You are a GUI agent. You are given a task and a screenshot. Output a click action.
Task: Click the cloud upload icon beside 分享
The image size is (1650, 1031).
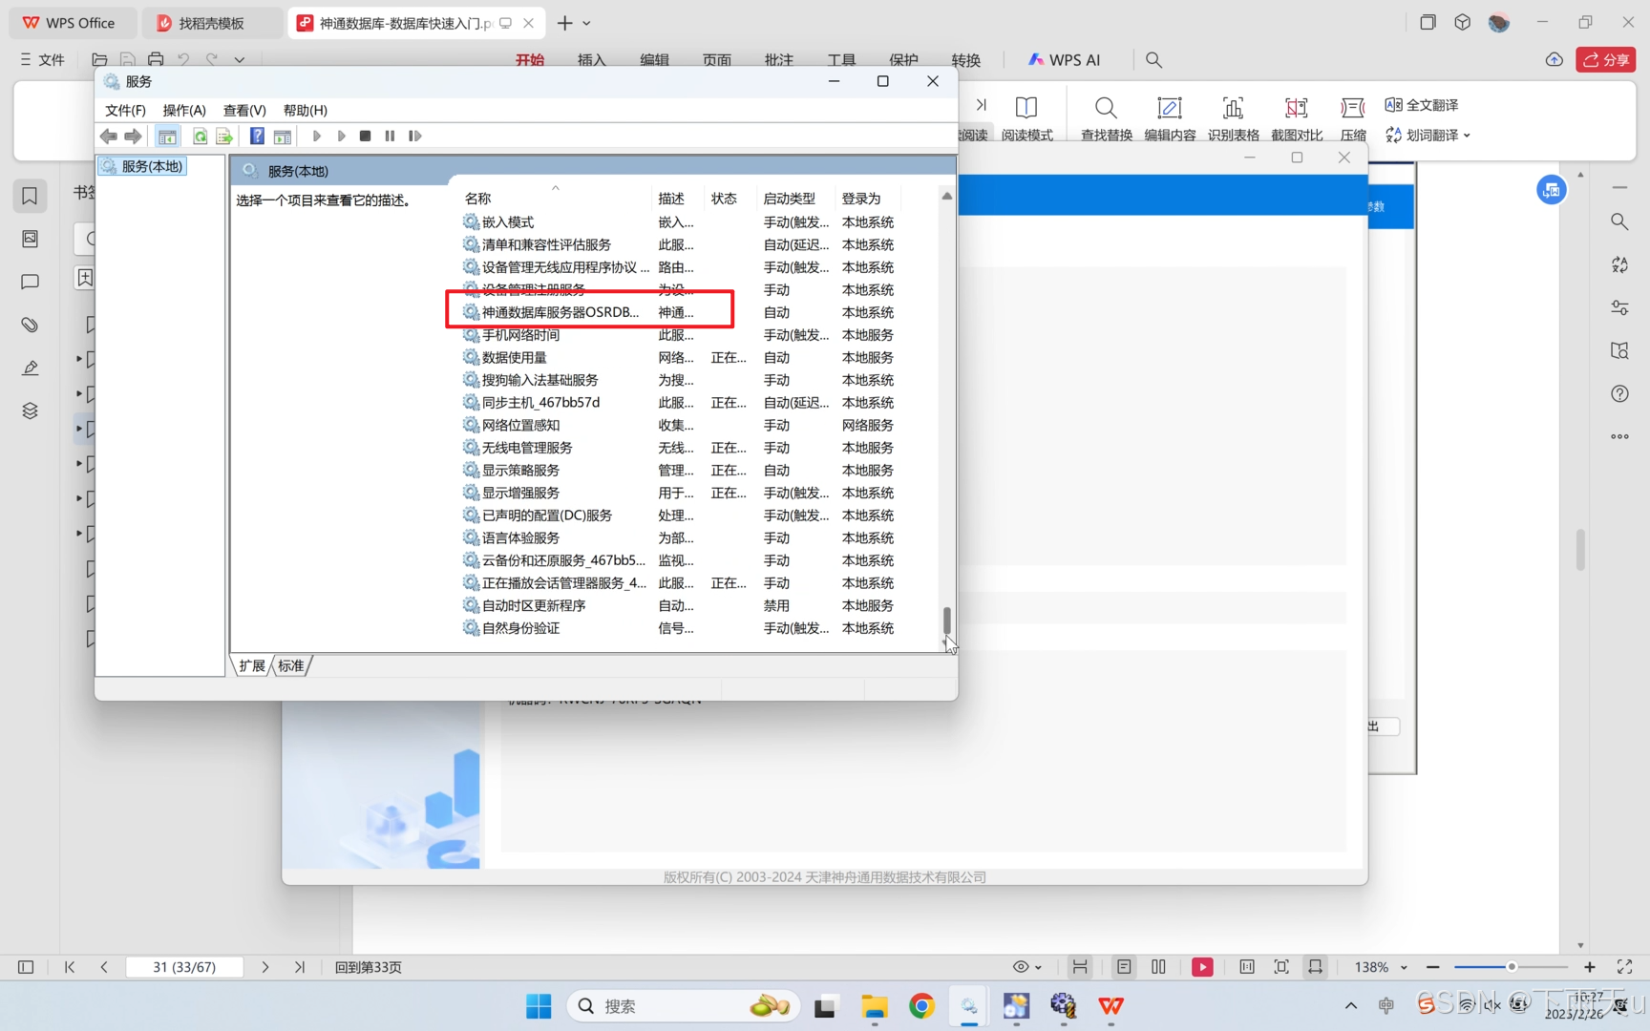pos(1555,60)
